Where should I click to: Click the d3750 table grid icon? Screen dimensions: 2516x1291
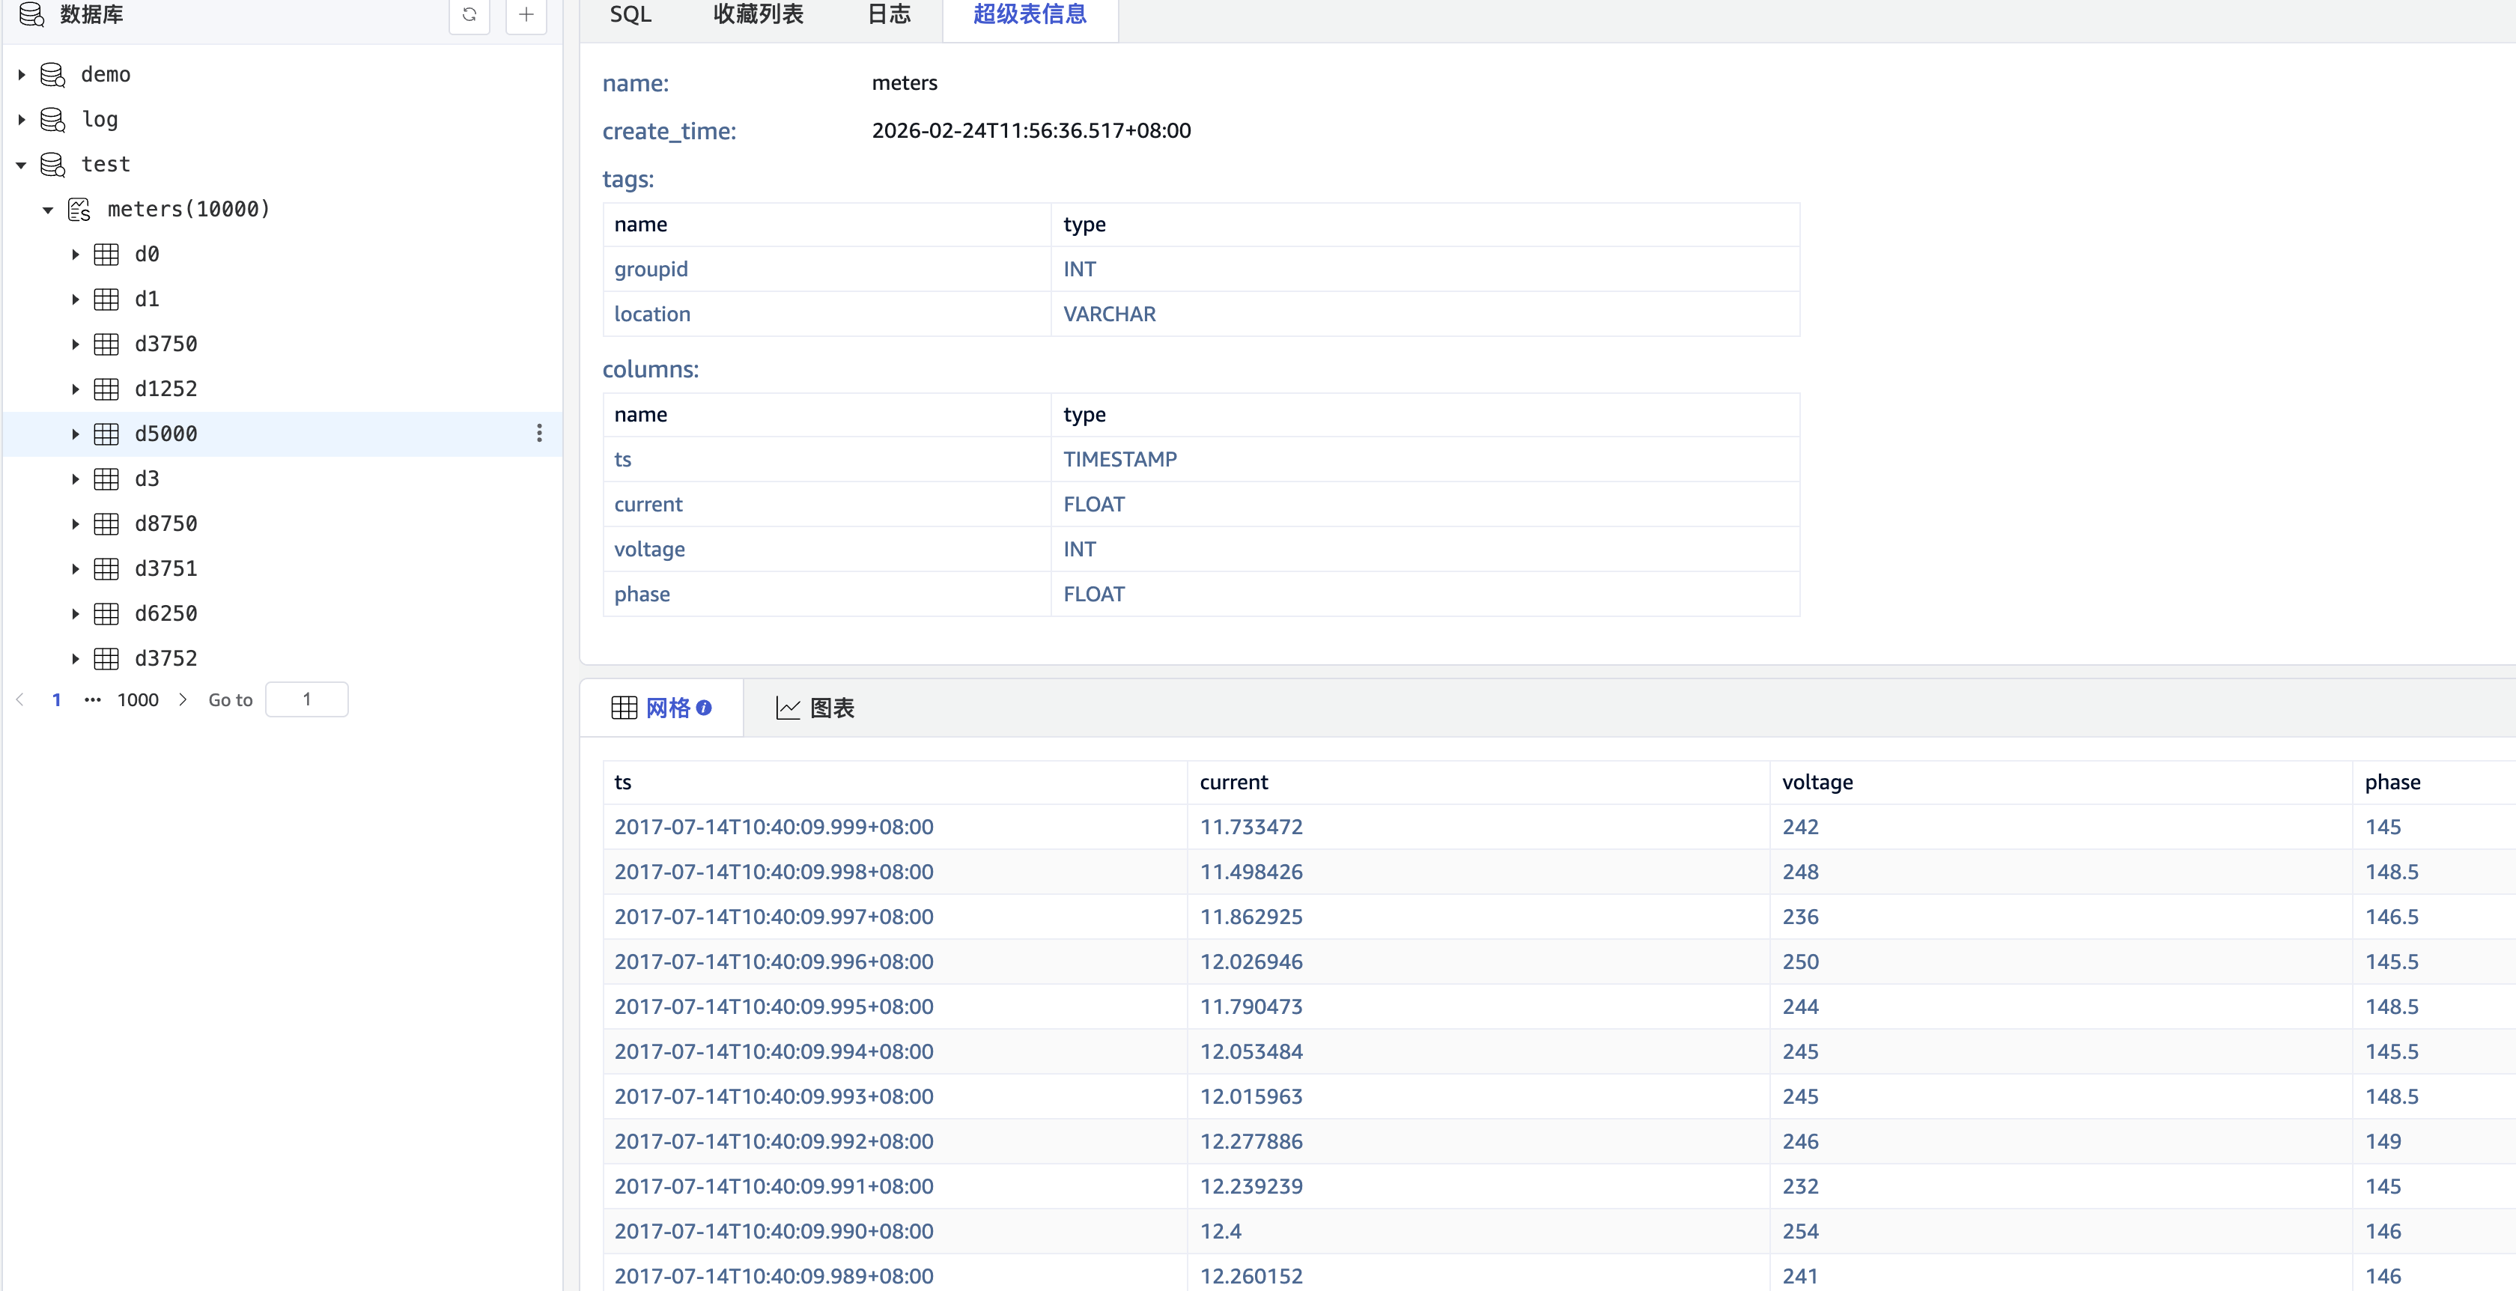(x=106, y=344)
